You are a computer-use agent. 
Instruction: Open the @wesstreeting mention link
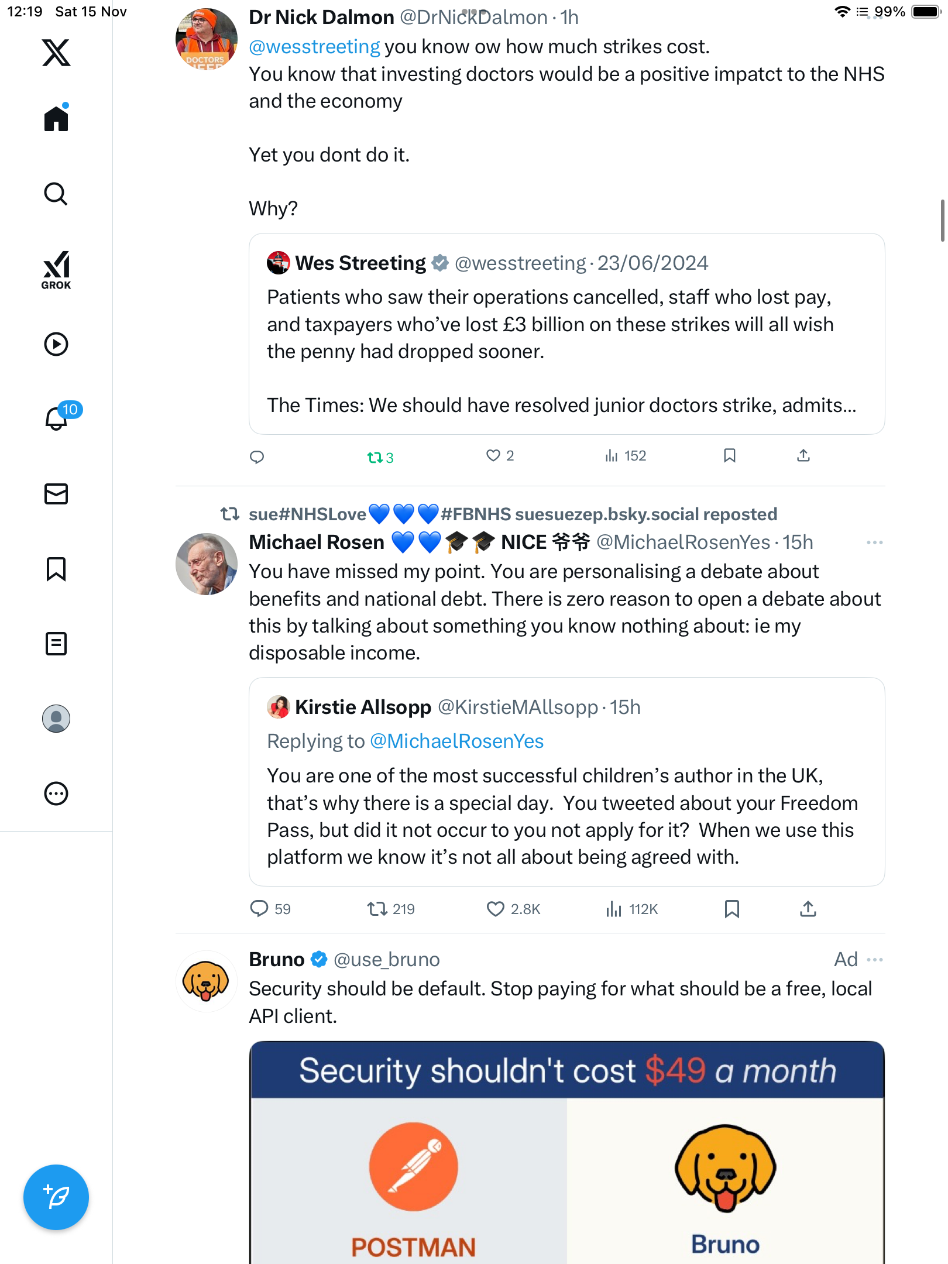pyautogui.click(x=315, y=47)
